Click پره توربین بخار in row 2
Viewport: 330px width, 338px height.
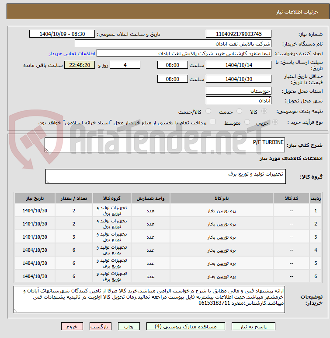tap(222, 224)
